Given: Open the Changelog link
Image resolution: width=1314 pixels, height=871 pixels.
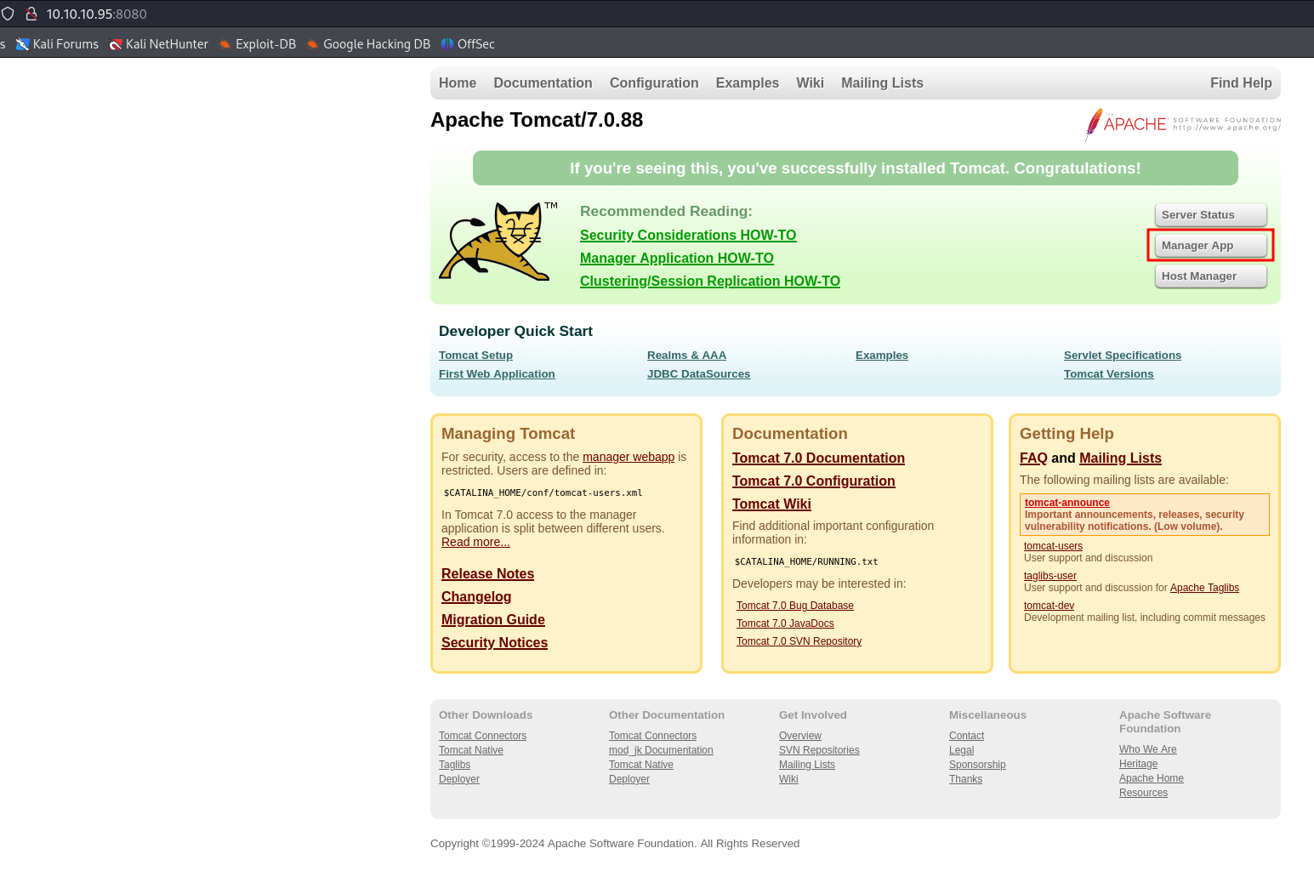Looking at the screenshot, I should pyautogui.click(x=476, y=597).
